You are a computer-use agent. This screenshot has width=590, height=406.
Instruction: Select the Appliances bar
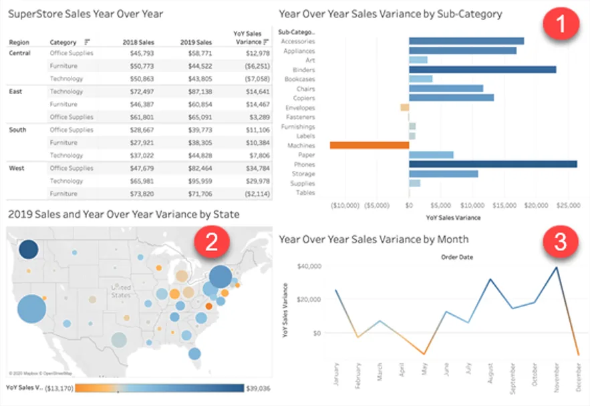point(463,50)
